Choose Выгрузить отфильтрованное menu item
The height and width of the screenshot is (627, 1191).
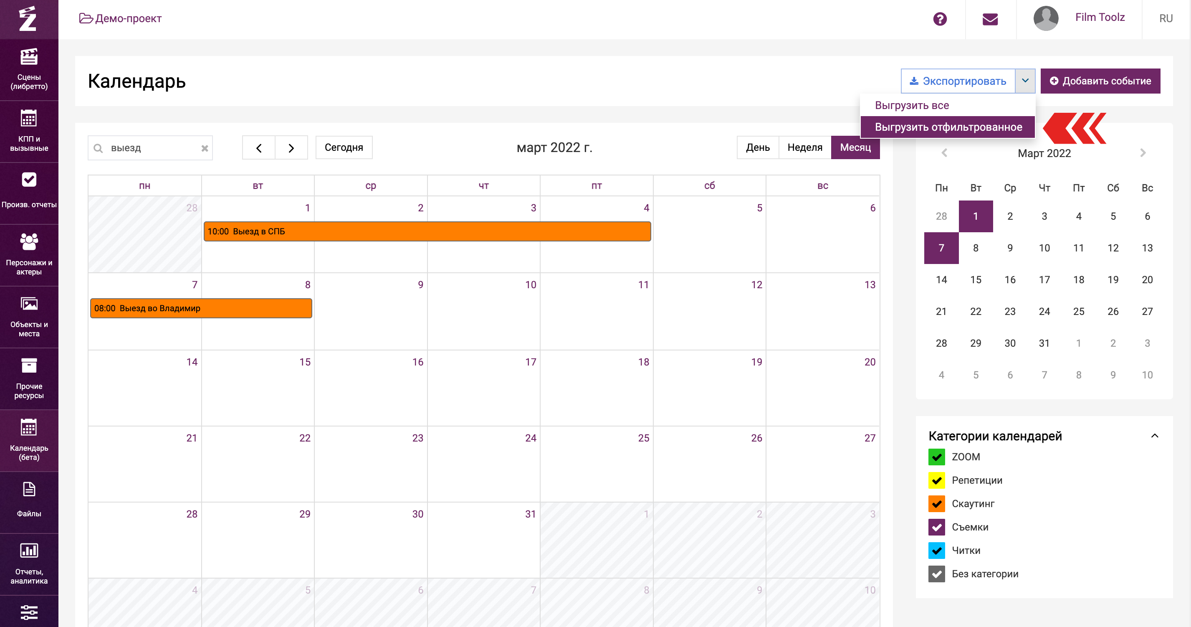pyautogui.click(x=947, y=127)
